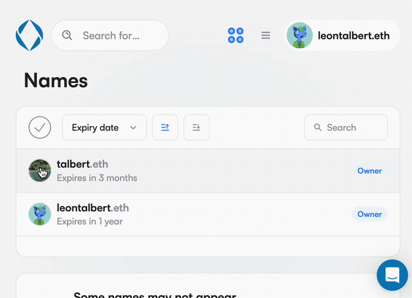Viewport: 412px width, 298px height.
Task: Click the ENS logo icon
Action: tap(29, 35)
